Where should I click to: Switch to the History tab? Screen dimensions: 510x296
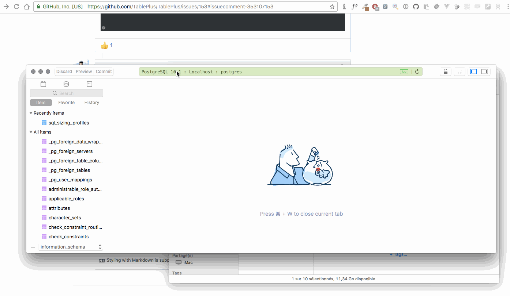click(x=91, y=103)
